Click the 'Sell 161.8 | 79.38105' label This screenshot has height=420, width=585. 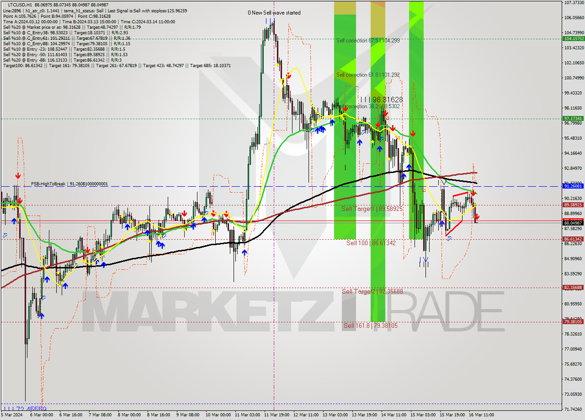pos(370,325)
